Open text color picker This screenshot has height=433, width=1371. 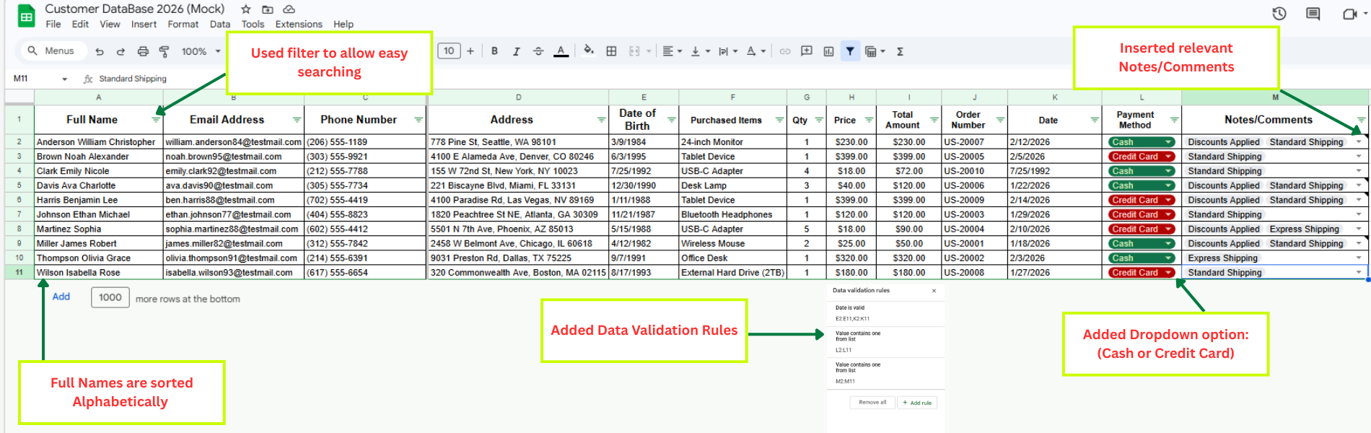(x=561, y=51)
